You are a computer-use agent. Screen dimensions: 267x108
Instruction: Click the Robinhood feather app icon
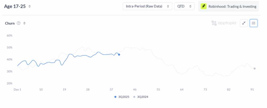click(x=204, y=6)
